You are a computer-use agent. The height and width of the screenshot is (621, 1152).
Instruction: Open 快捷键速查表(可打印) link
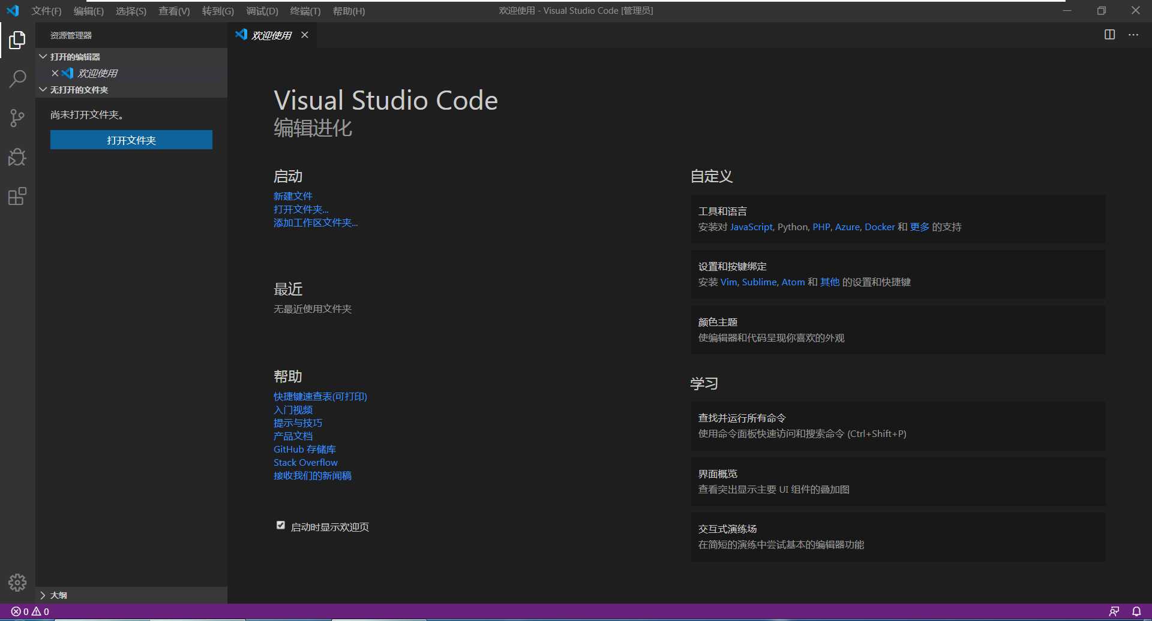click(x=320, y=396)
